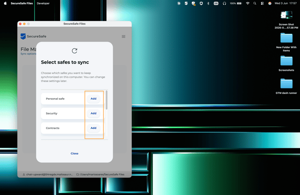Open the hamburger menu in SecureSafe window
This screenshot has height=195, width=300.
pyautogui.click(x=123, y=36)
